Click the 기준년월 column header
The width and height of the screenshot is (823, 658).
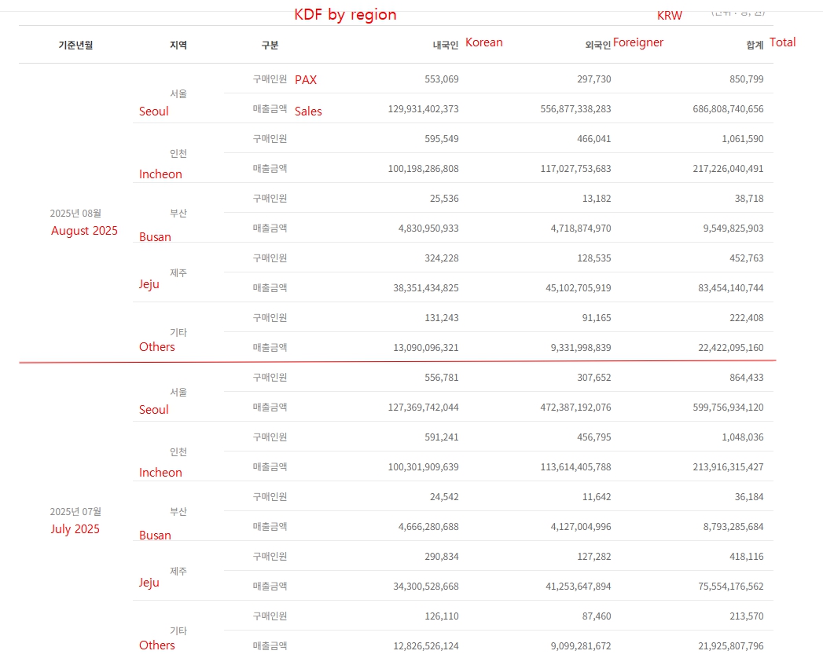point(75,46)
